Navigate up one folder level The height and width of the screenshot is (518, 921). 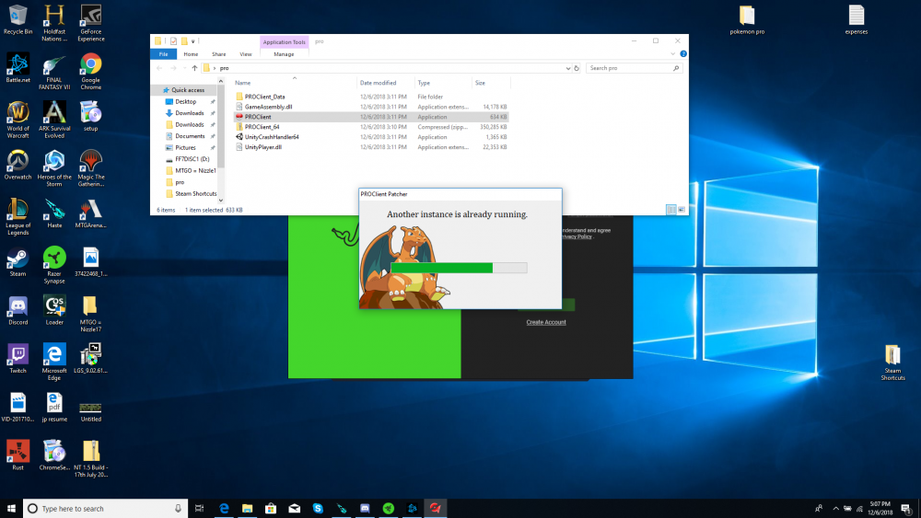[194, 68]
